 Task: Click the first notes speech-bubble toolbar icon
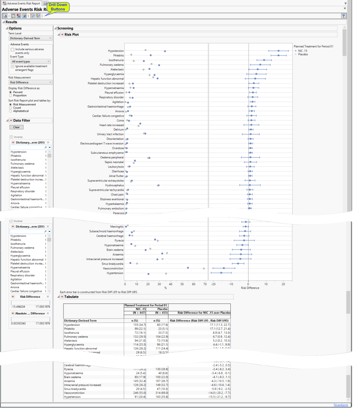click(x=33, y=16)
